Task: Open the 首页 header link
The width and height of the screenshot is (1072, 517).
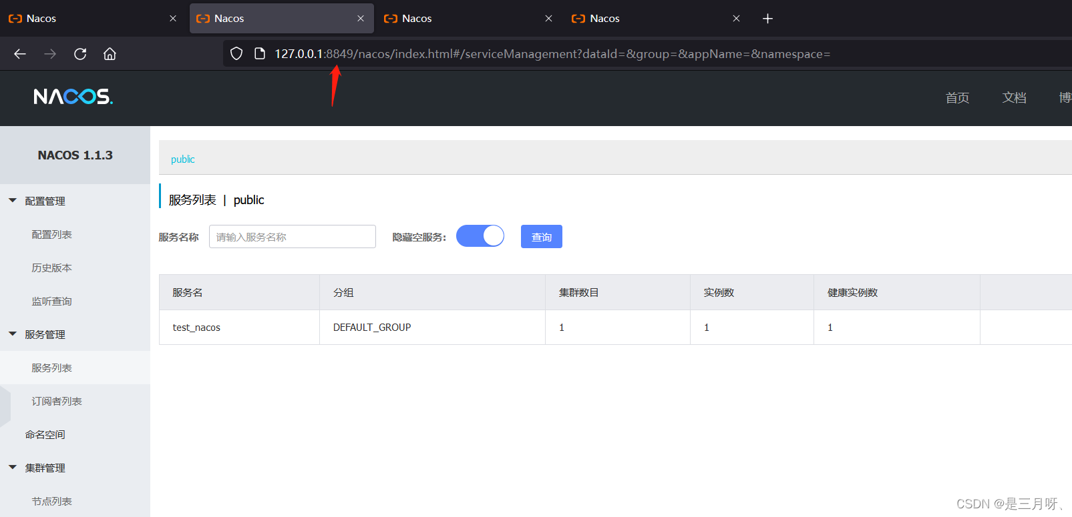Action: (957, 97)
